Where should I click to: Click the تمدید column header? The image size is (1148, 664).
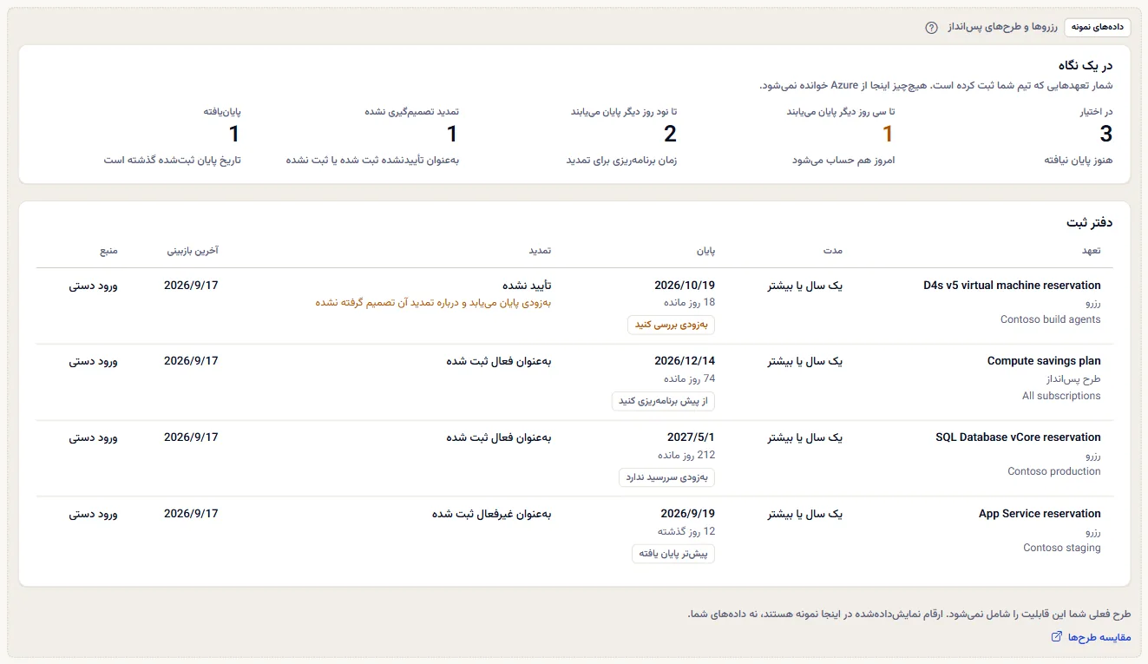[540, 251]
